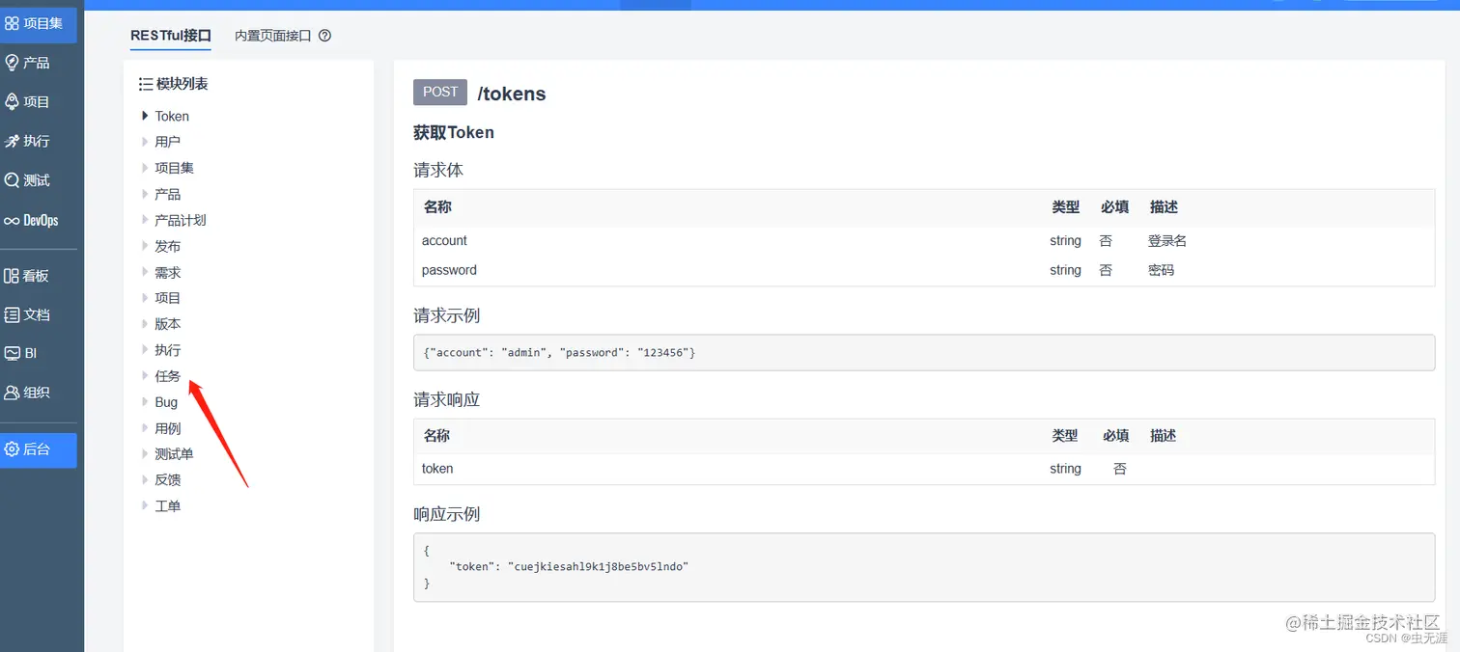Viewport: 1460px width, 652px height.
Task: Expand the 项目集 module arrow in list
Action: pos(145,168)
